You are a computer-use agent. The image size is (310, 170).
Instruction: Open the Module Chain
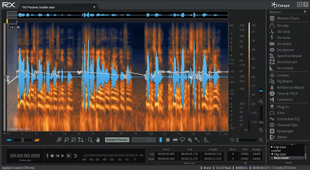pyautogui.click(x=285, y=18)
